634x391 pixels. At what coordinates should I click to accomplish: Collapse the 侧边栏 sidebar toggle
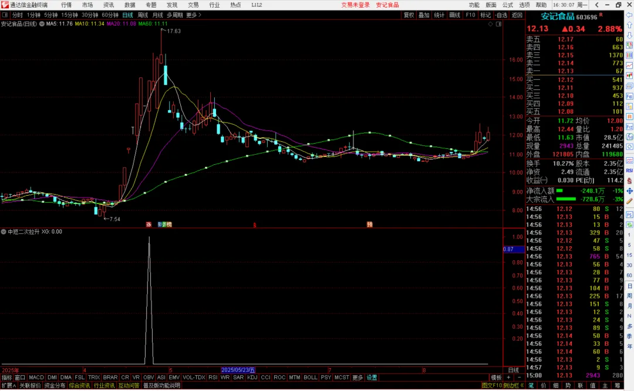point(514,386)
